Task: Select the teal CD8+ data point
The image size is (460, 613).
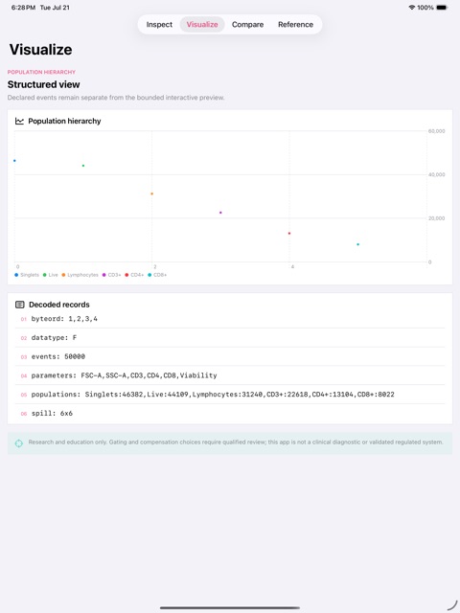Action: [357, 244]
